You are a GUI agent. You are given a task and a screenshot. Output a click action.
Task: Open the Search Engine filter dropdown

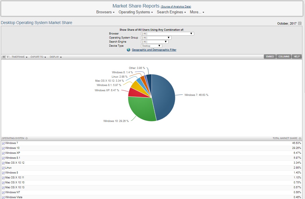click(155, 42)
